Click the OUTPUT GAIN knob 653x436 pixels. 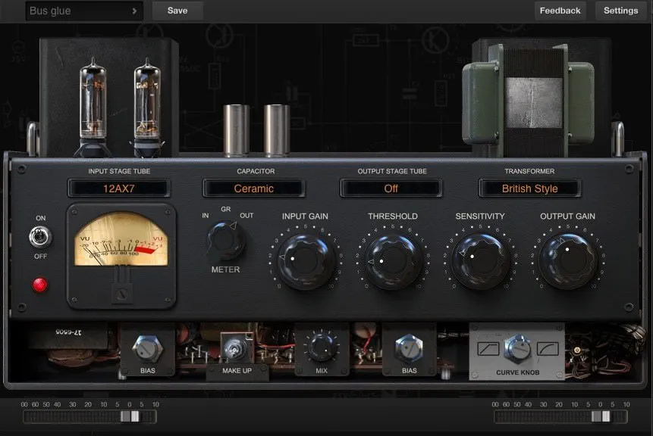(567, 261)
